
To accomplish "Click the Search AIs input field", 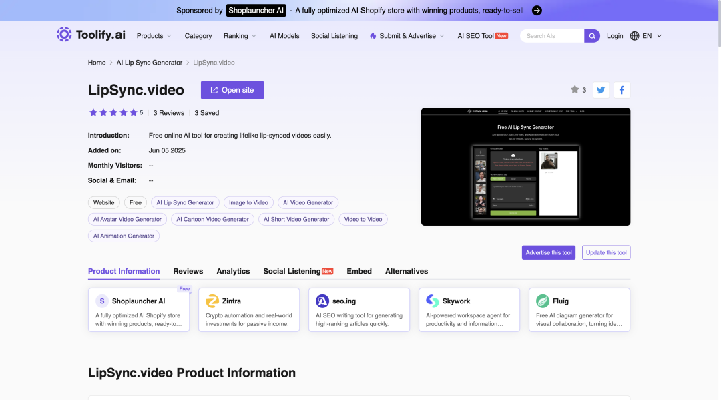I will click(x=552, y=36).
